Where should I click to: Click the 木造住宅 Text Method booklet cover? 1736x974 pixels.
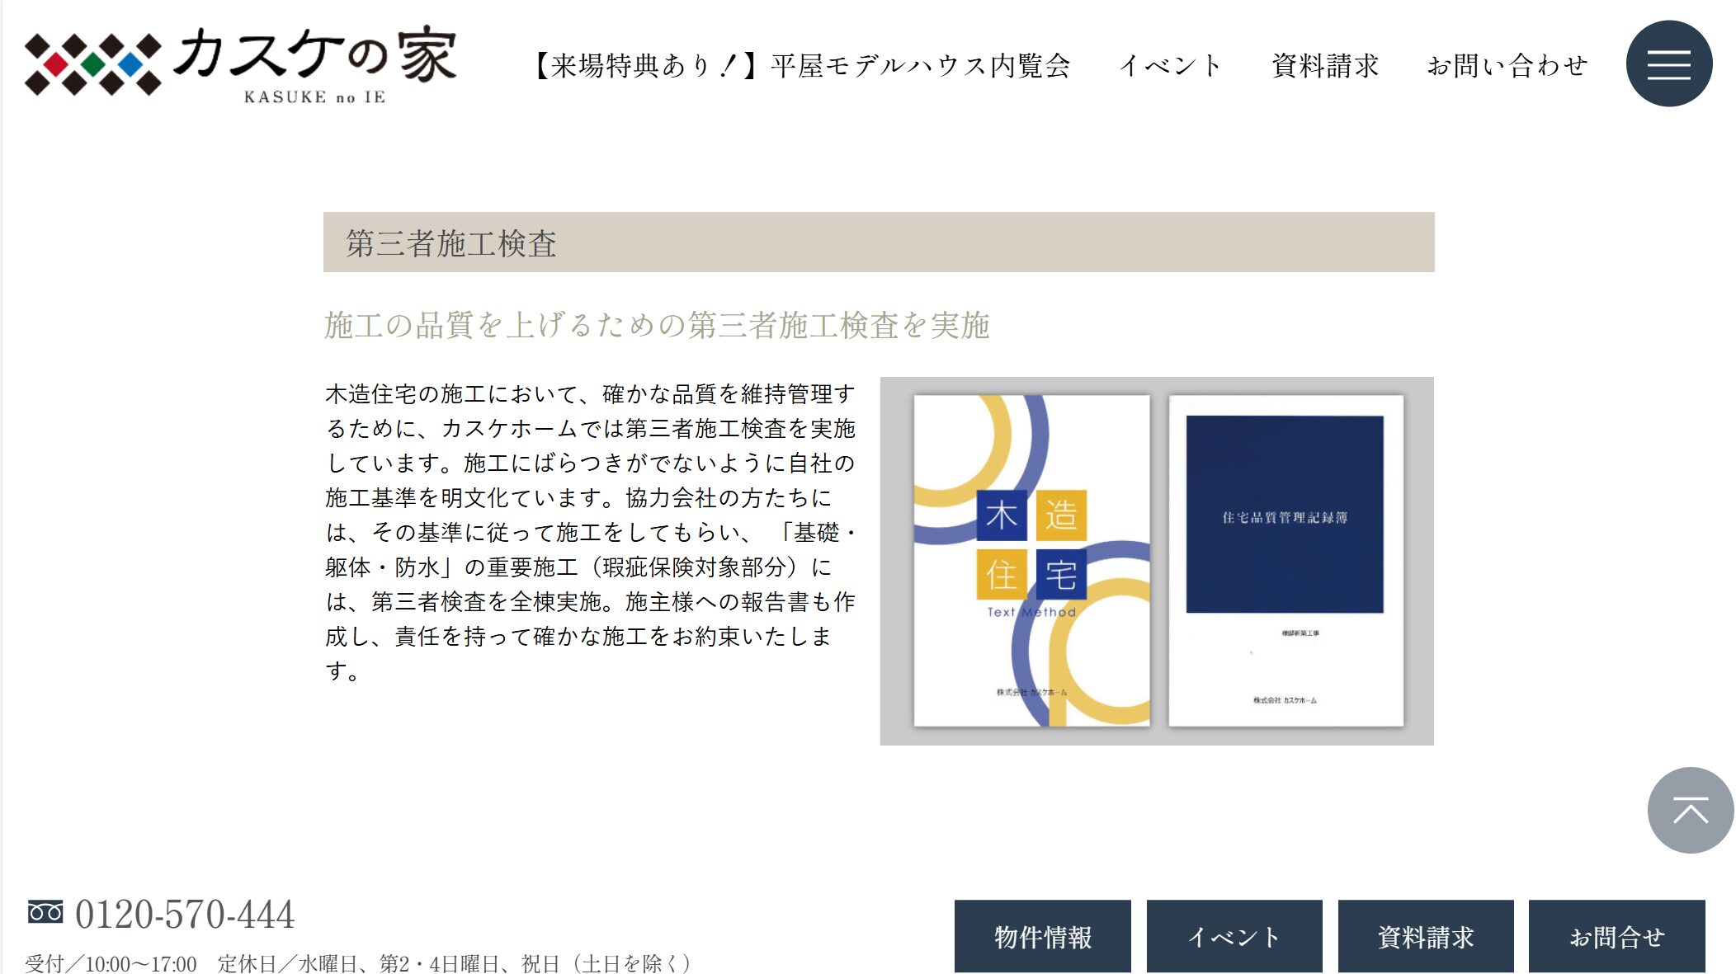[1031, 561]
